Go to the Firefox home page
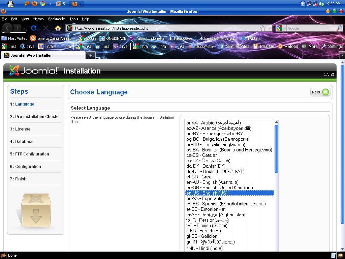Image resolution: width=345 pixels, height=259 pixels. pos(58,28)
